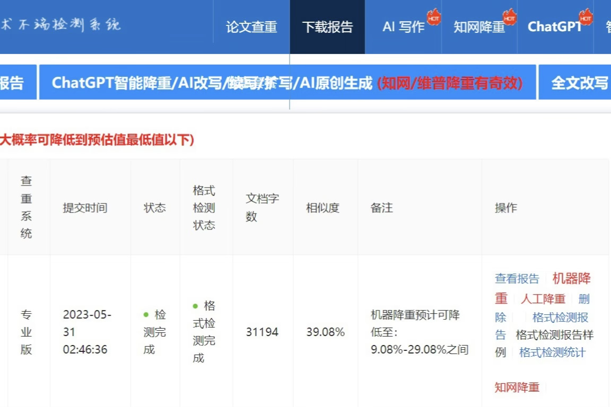Click the green dot beside 检测完成 status
611x407 pixels.
click(146, 315)
